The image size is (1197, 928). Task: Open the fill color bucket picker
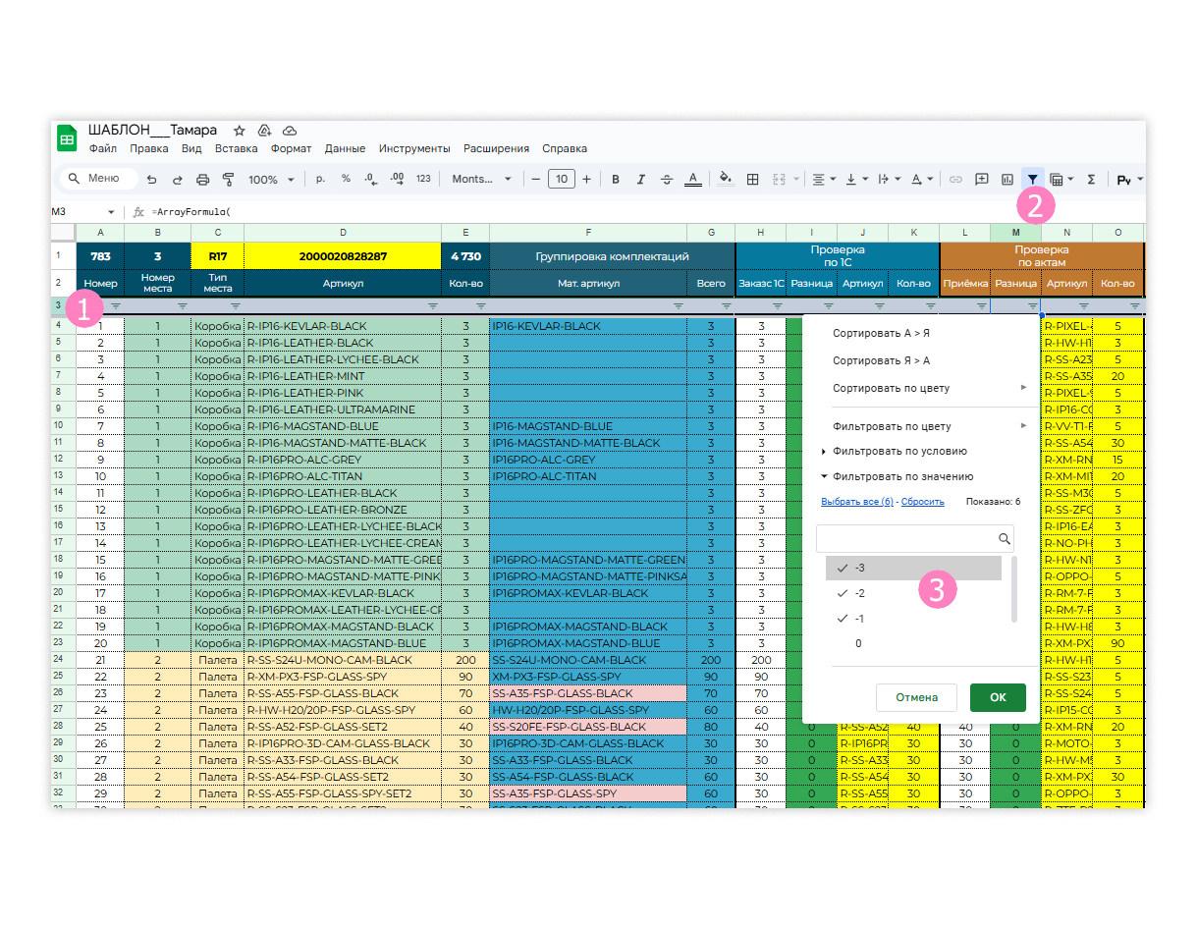[726, 180]
